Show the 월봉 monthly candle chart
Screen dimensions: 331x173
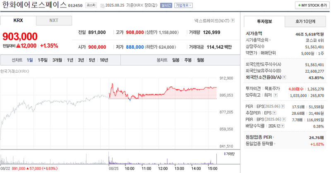click(200, 60)
